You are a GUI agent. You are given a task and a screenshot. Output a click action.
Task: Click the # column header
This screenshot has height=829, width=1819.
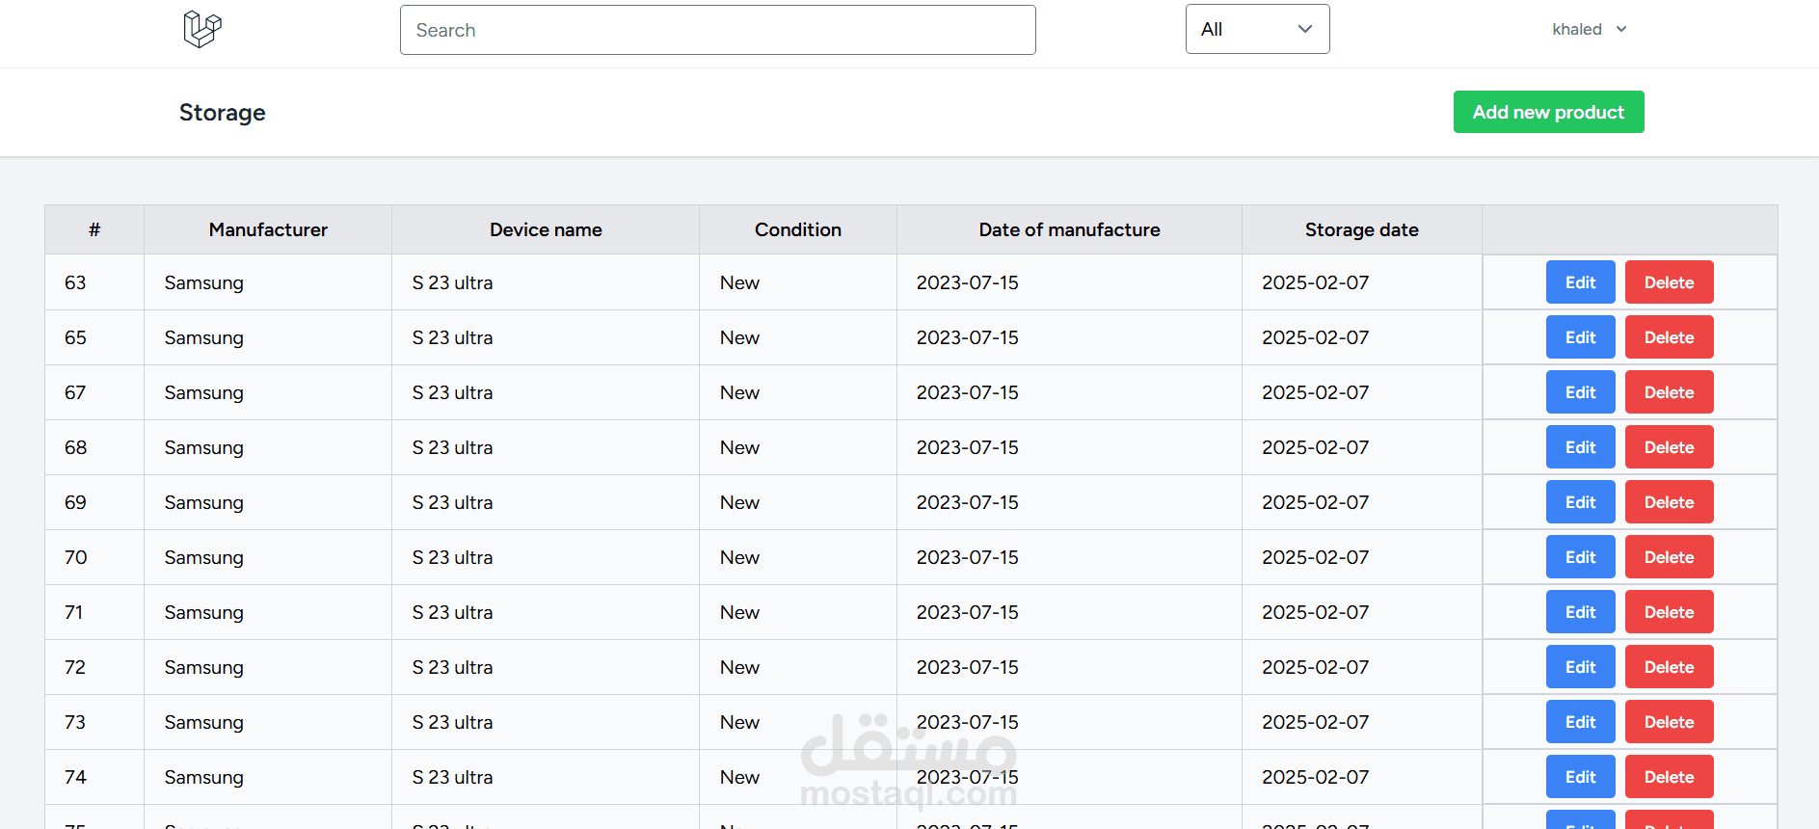click(x=94, y=229)
